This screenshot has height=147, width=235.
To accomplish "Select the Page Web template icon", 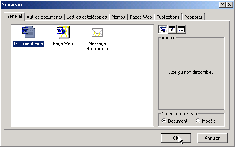I will 63,32.
